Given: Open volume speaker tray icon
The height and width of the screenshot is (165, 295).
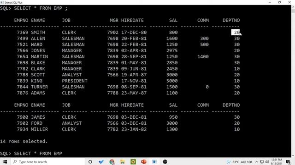Looking at the screenshot, I should [x=267, y=162].
